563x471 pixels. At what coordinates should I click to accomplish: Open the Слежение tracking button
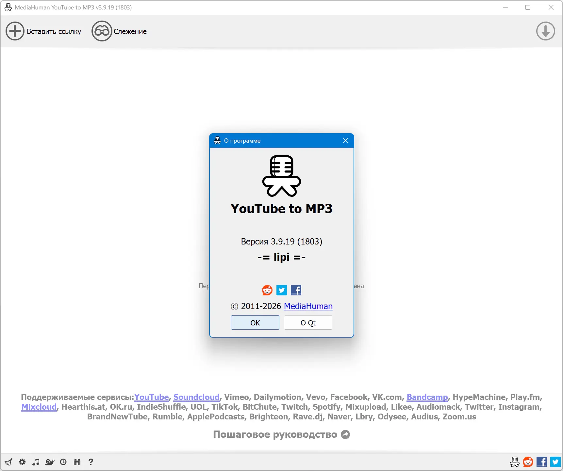pyautogui.click(x=119, y=31)
